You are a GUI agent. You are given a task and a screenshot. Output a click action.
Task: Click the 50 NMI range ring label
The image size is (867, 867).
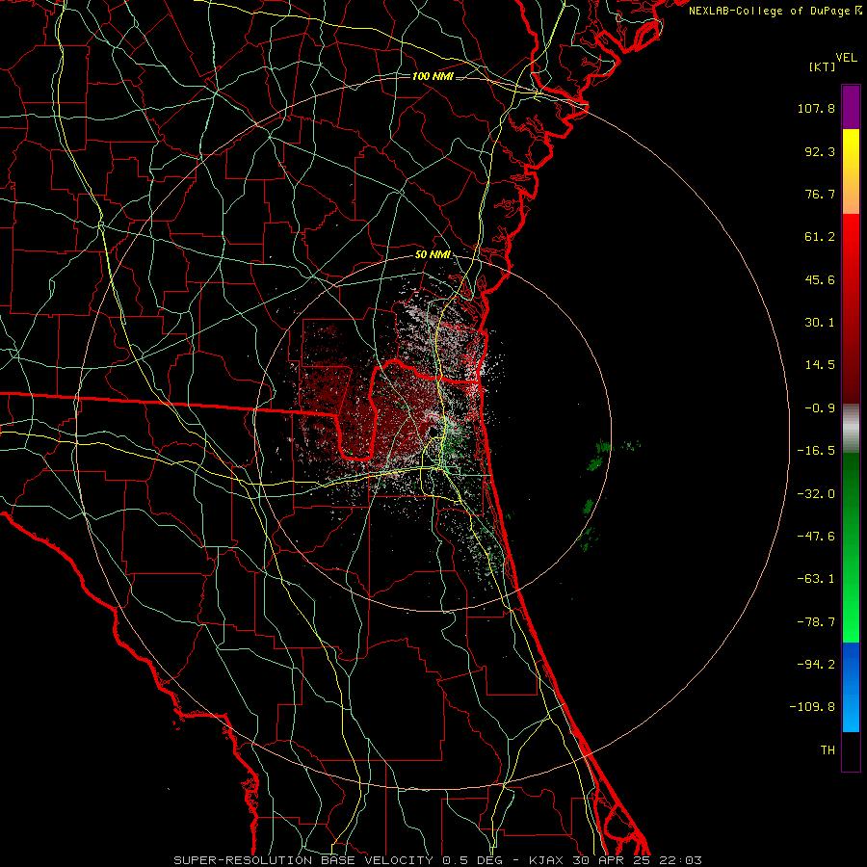pos(433,255)
